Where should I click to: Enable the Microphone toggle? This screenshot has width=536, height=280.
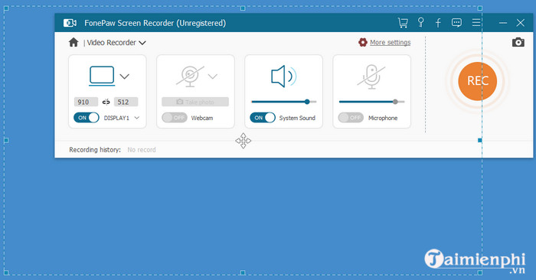(x=351, y=118)
